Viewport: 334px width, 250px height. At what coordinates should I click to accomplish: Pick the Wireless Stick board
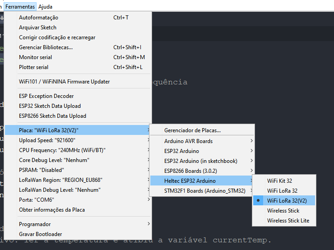pos(283,211)
